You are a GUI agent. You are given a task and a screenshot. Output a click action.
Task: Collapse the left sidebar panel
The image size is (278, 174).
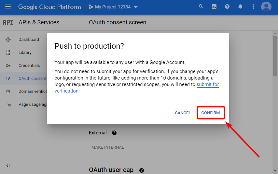click(8, 166)
